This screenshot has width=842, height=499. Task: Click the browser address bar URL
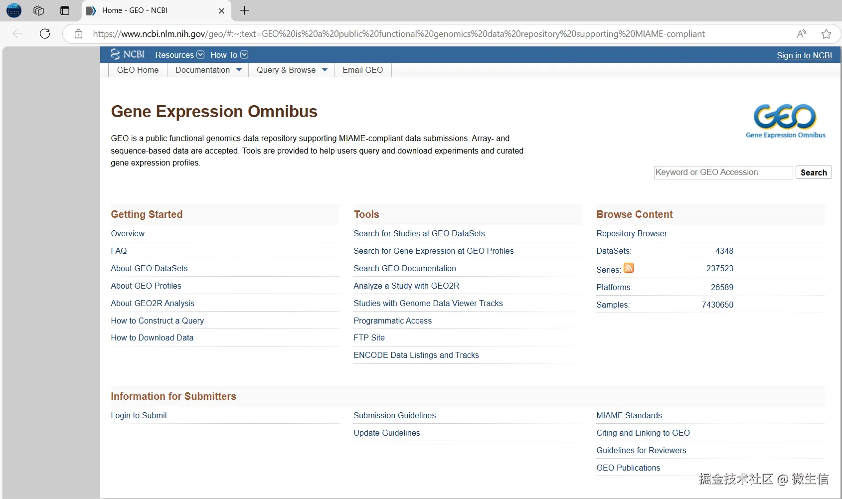pos(399,34)
